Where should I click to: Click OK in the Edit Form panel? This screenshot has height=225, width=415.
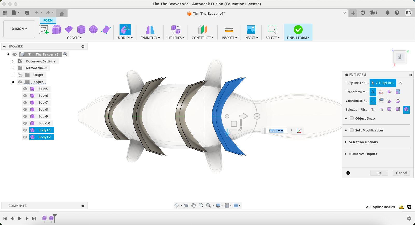coord(379,173)
